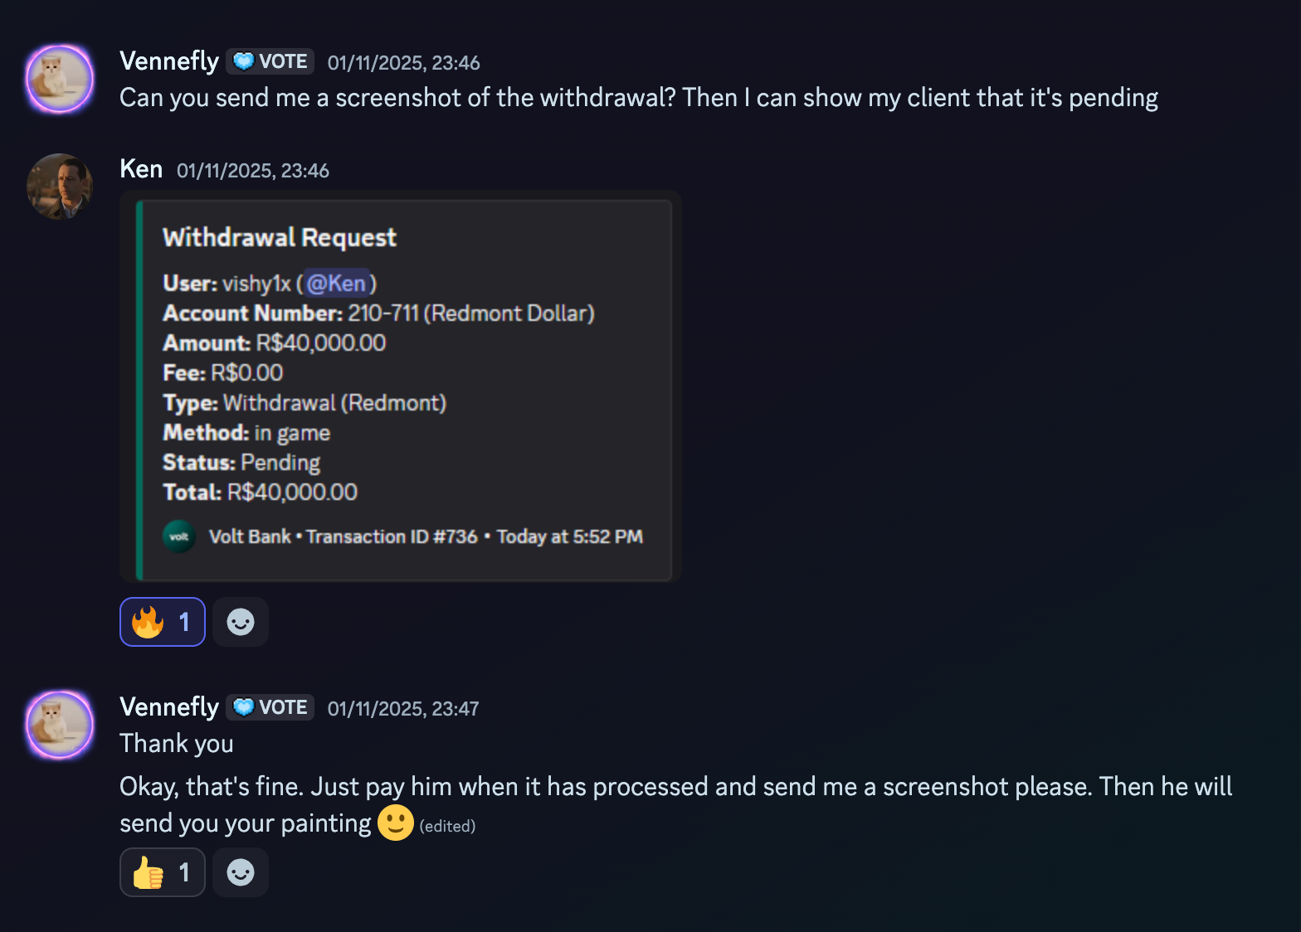
Task: Open Ken's profile from his avatar
Action: (59, 186)
